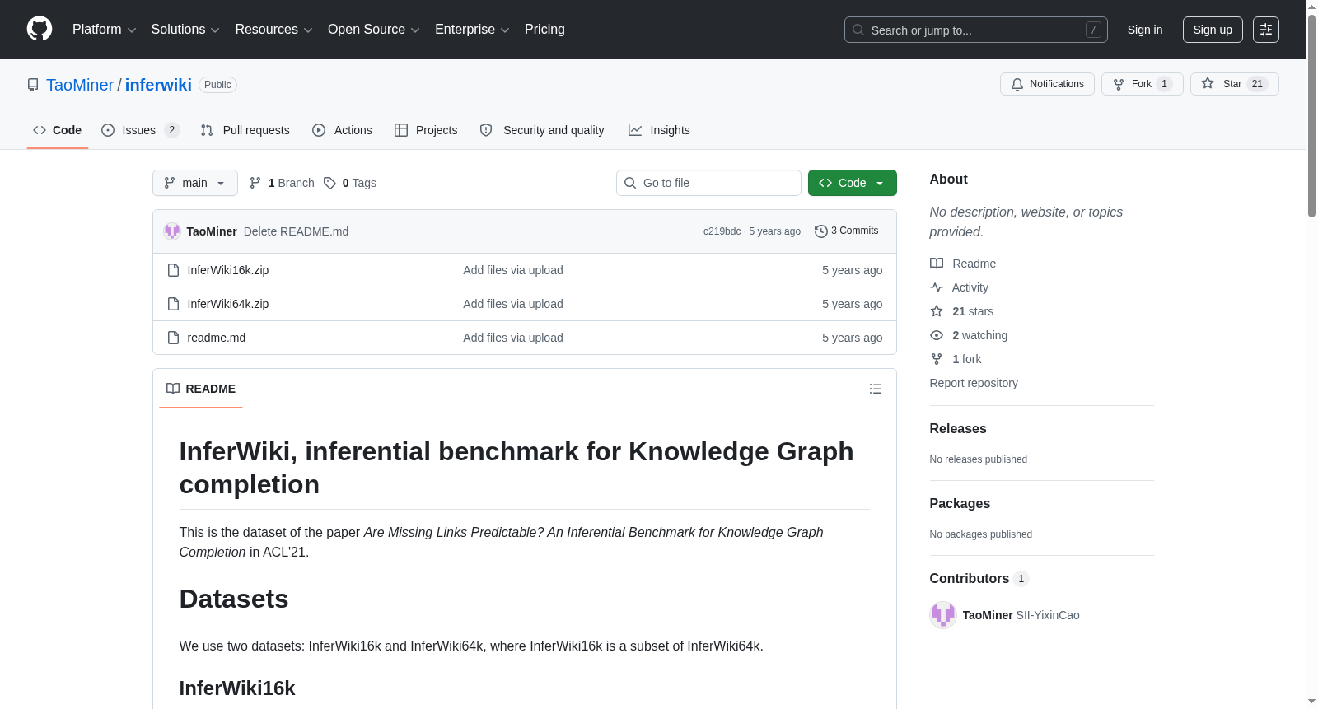Open the InferWiki16k.zip file
This screenshot has height=709, width=1318.
(x=228, y=270)
